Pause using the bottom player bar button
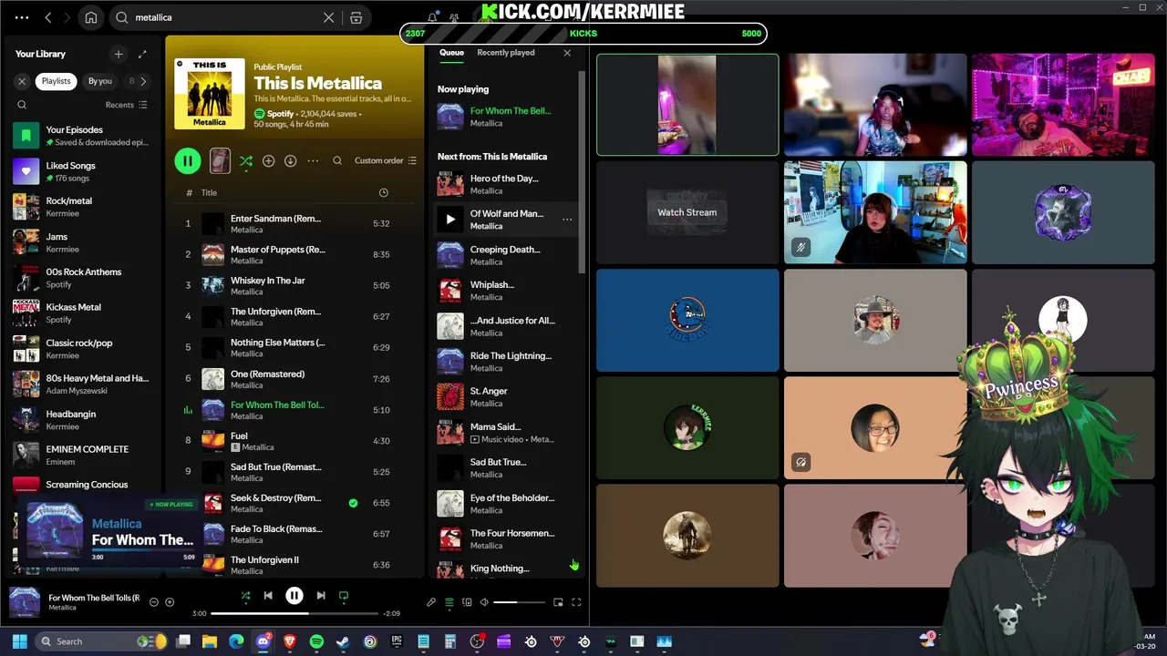 [x=294, y=596]
